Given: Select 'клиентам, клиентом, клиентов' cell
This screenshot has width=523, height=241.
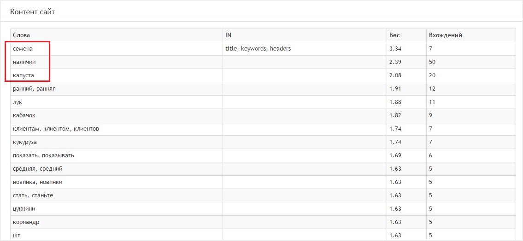Looking at the screenshot, I should [56, 128].
